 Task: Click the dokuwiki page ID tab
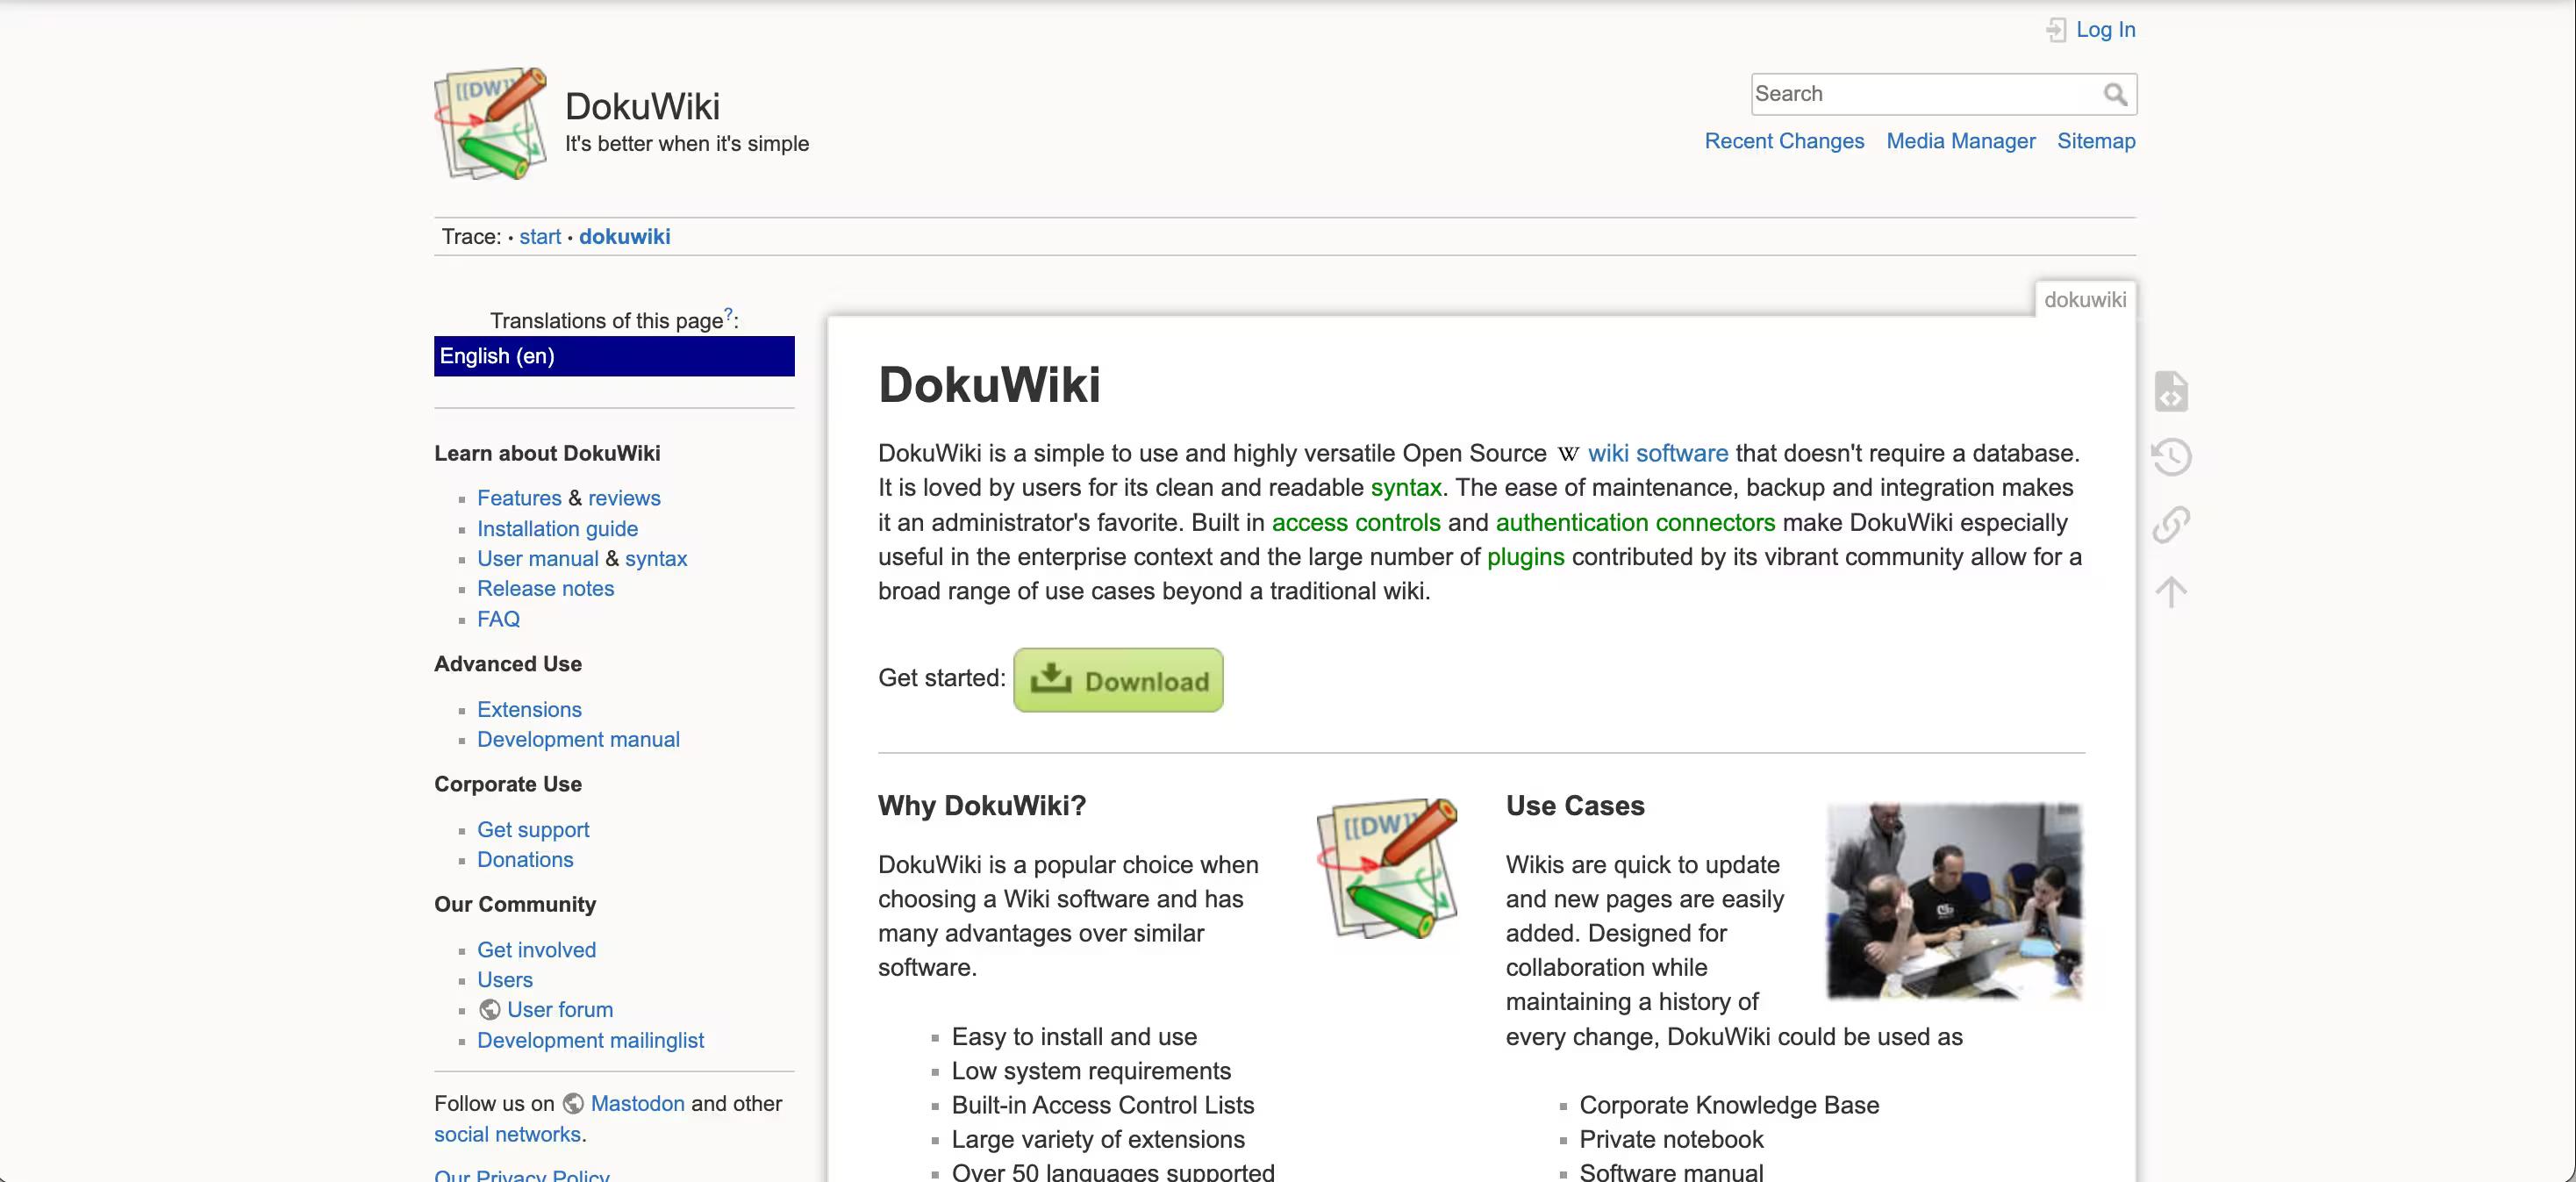point(2085,300)
